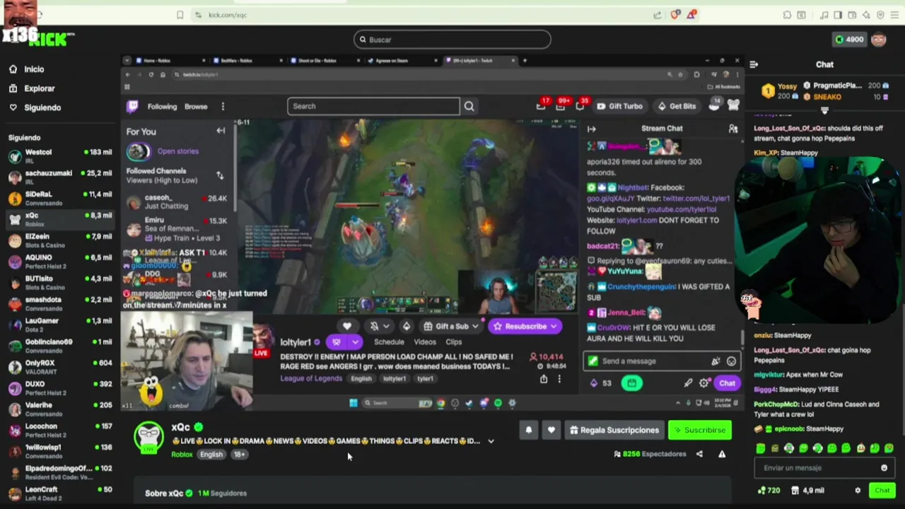Collapse the Kick chat panel with the arrow icon

754,64
